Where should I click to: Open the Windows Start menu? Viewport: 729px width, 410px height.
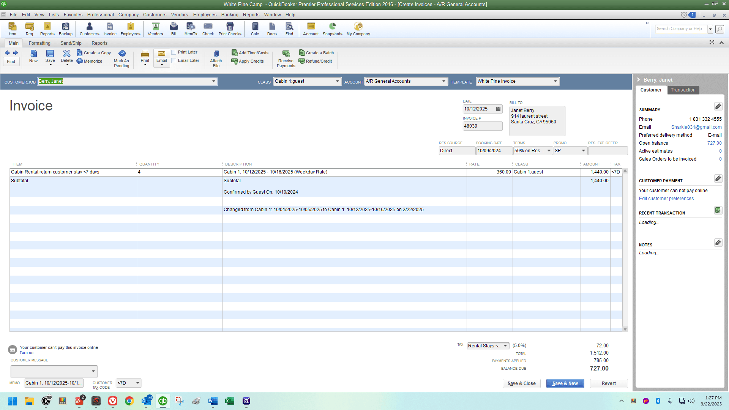[x=13, y=401]
